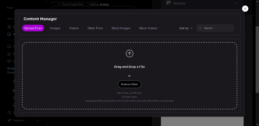259x126 pixels.
Task: Switch to the Images tab
Action: click(55, 28)
